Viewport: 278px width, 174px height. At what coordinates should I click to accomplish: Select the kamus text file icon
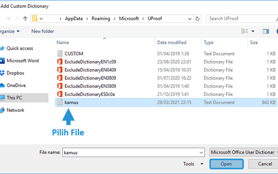(x=60, y=102)
